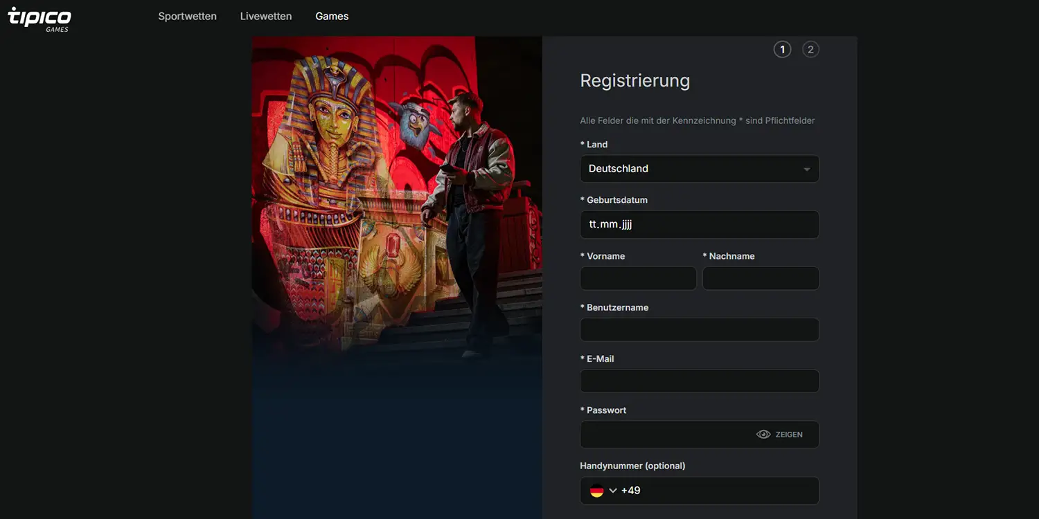This screenshot has height=519, width=1039.
Task: Open the Land dropdown showing Deutschland
Action: [700, 169]
